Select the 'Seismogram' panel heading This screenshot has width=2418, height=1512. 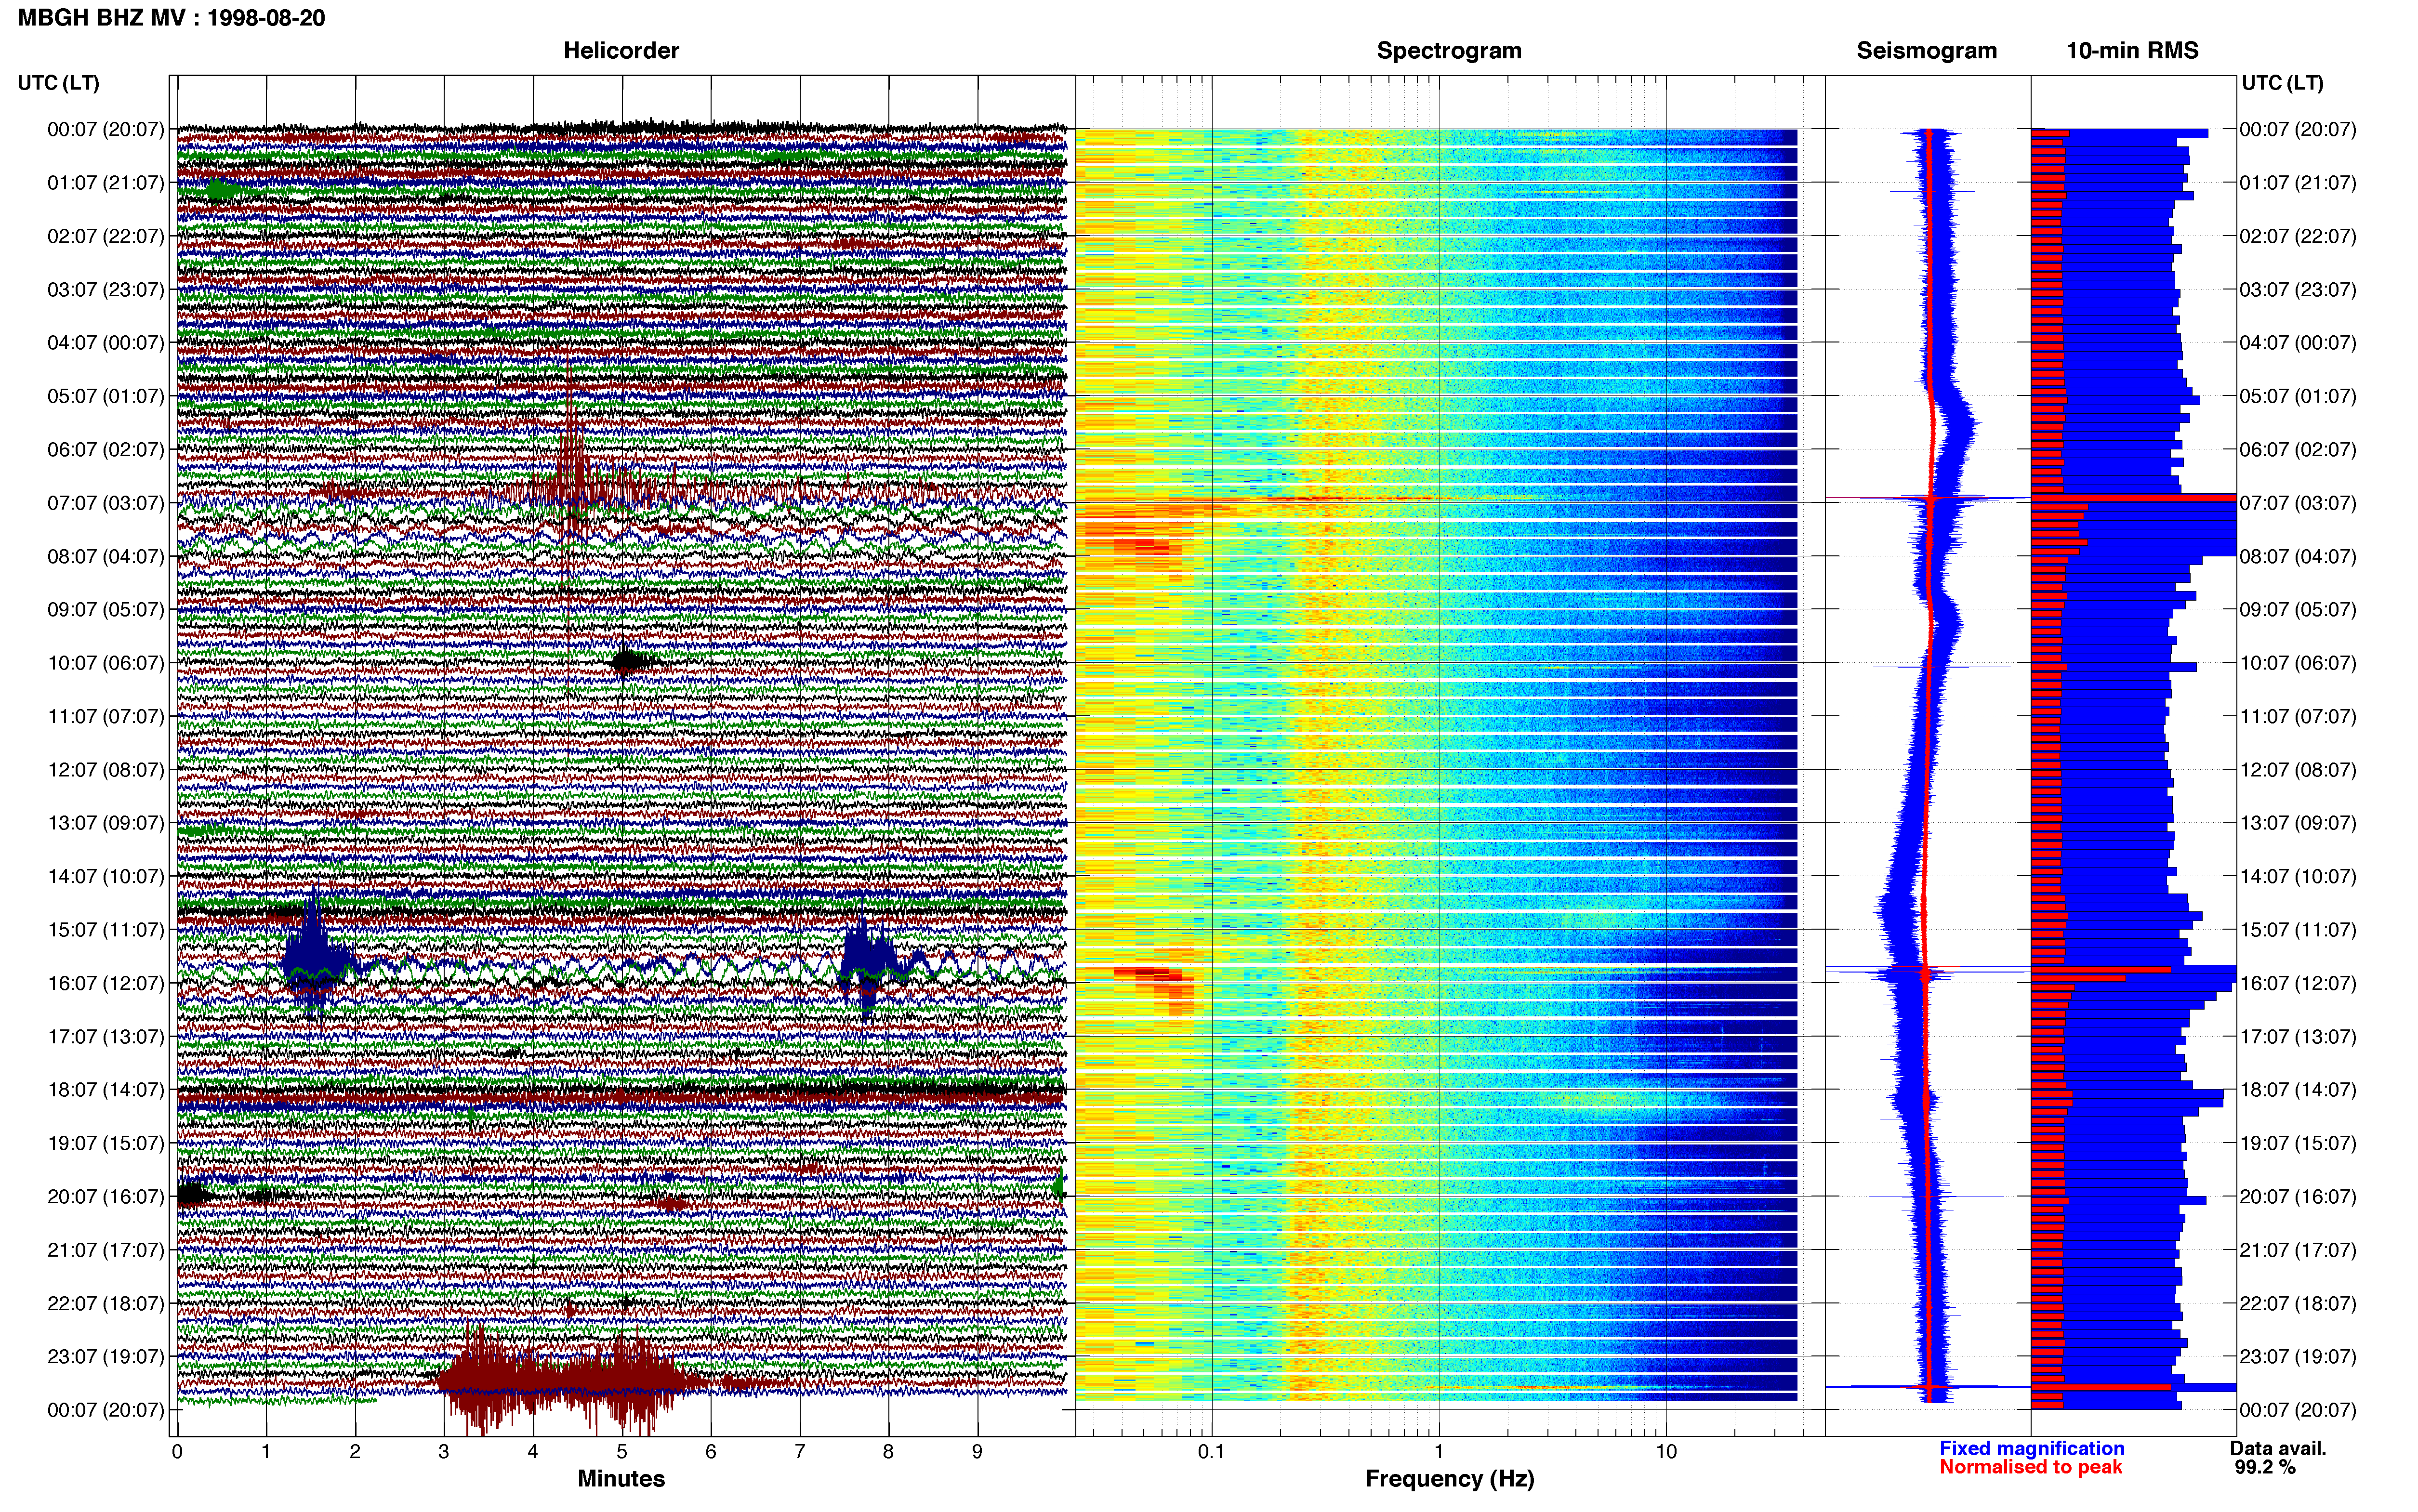tap(1926, 51)
